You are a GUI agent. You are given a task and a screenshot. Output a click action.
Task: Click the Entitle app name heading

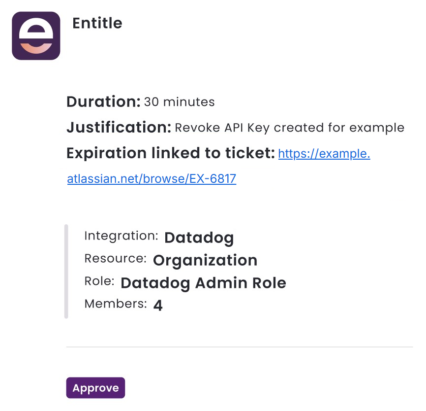[x=97, y=23]
